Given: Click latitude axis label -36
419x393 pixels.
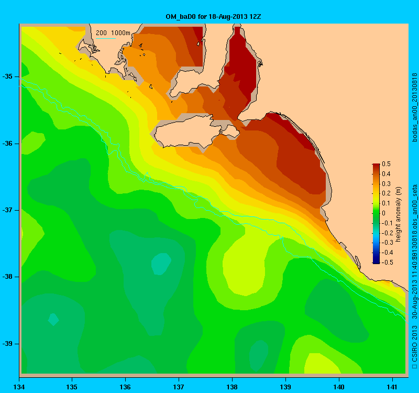Looking at the screenshot, I should [7, 144].
